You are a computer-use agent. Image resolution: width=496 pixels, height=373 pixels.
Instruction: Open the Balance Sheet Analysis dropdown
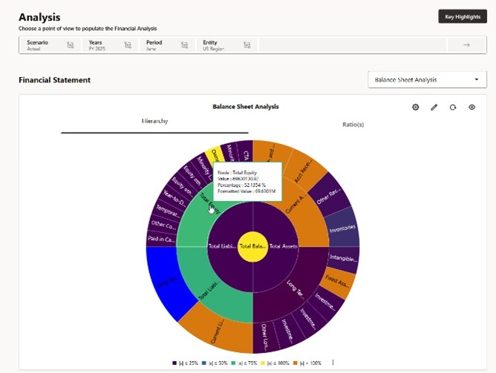427,79
